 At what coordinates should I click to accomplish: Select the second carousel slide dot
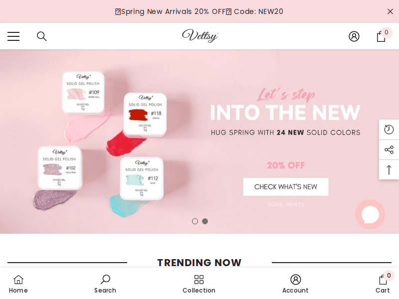point(205,221)
